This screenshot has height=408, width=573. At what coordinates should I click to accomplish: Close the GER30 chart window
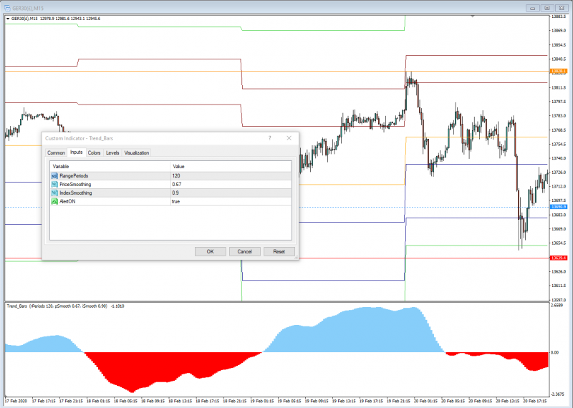click(x=562, y=8)
